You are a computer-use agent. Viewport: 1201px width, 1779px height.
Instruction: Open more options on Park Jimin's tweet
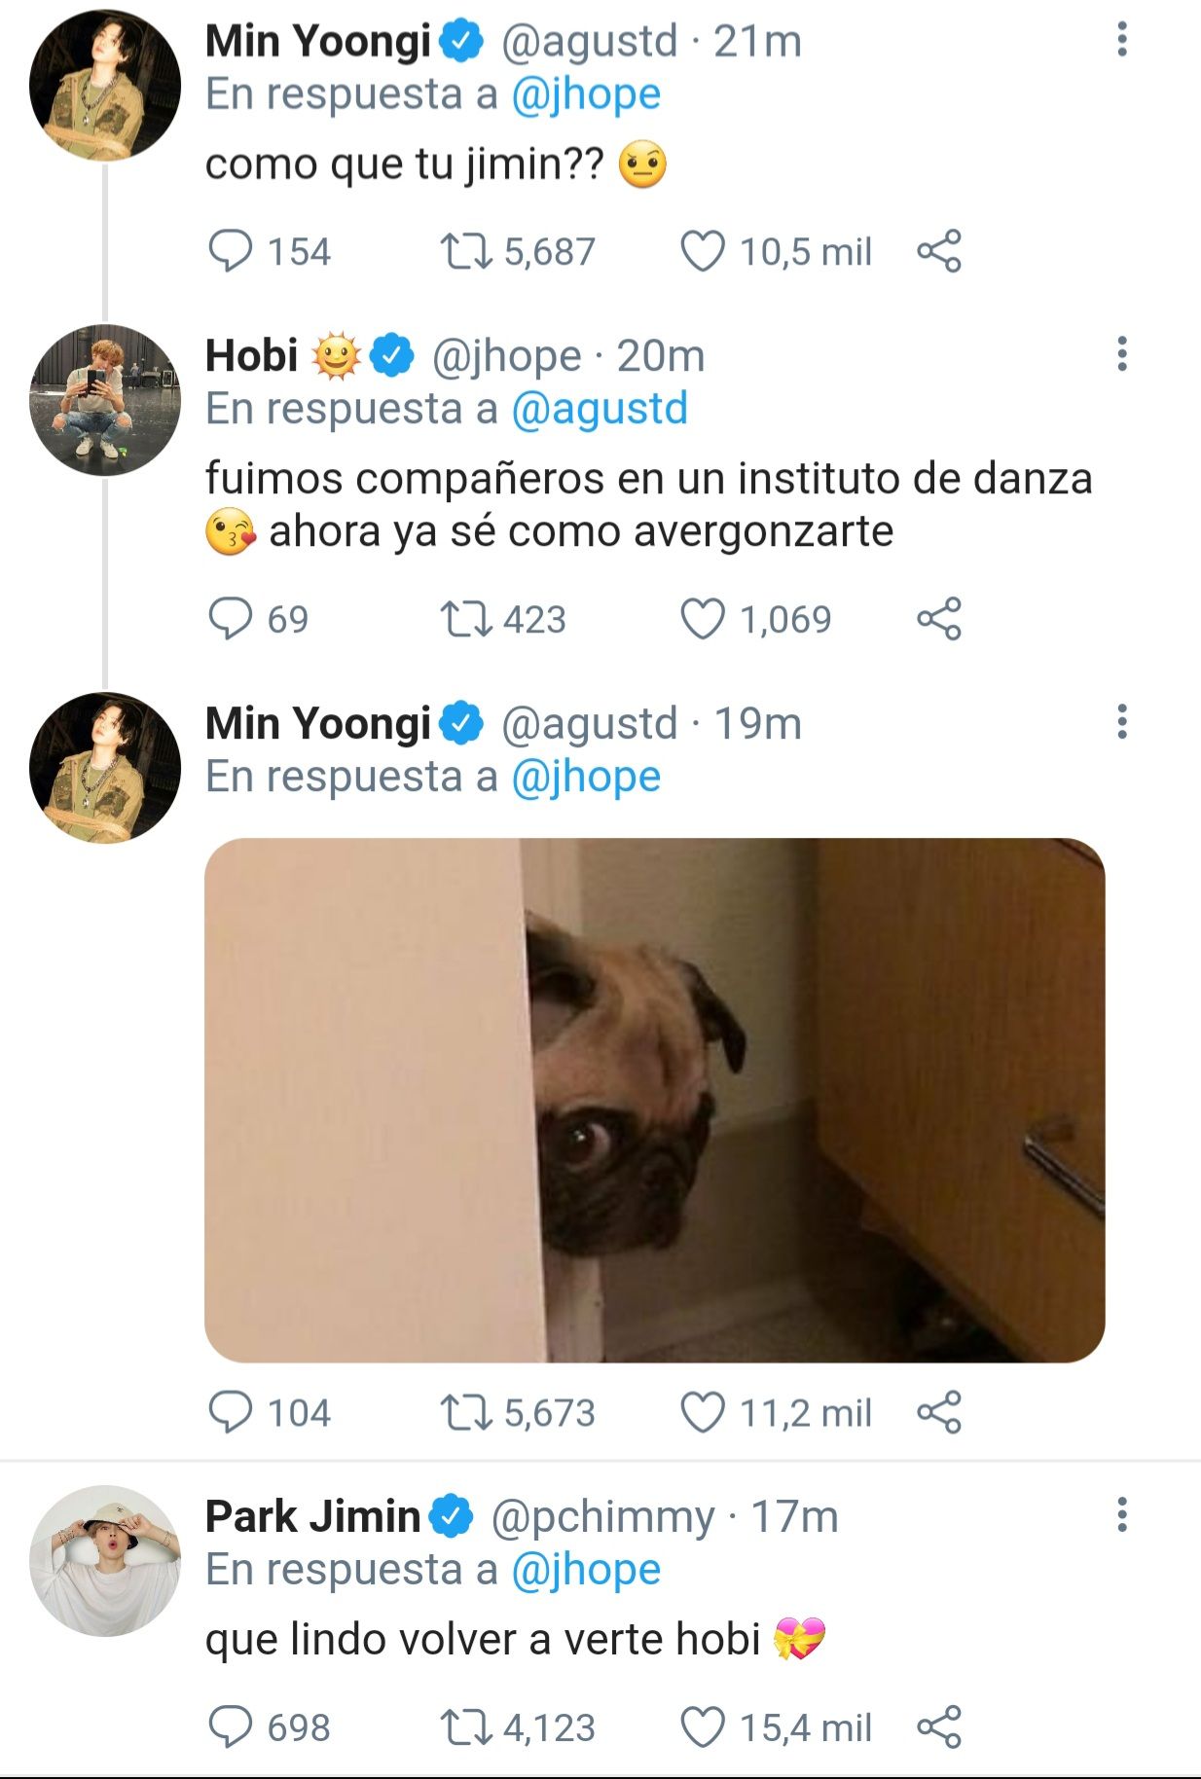click(x=1122, y=1515)
